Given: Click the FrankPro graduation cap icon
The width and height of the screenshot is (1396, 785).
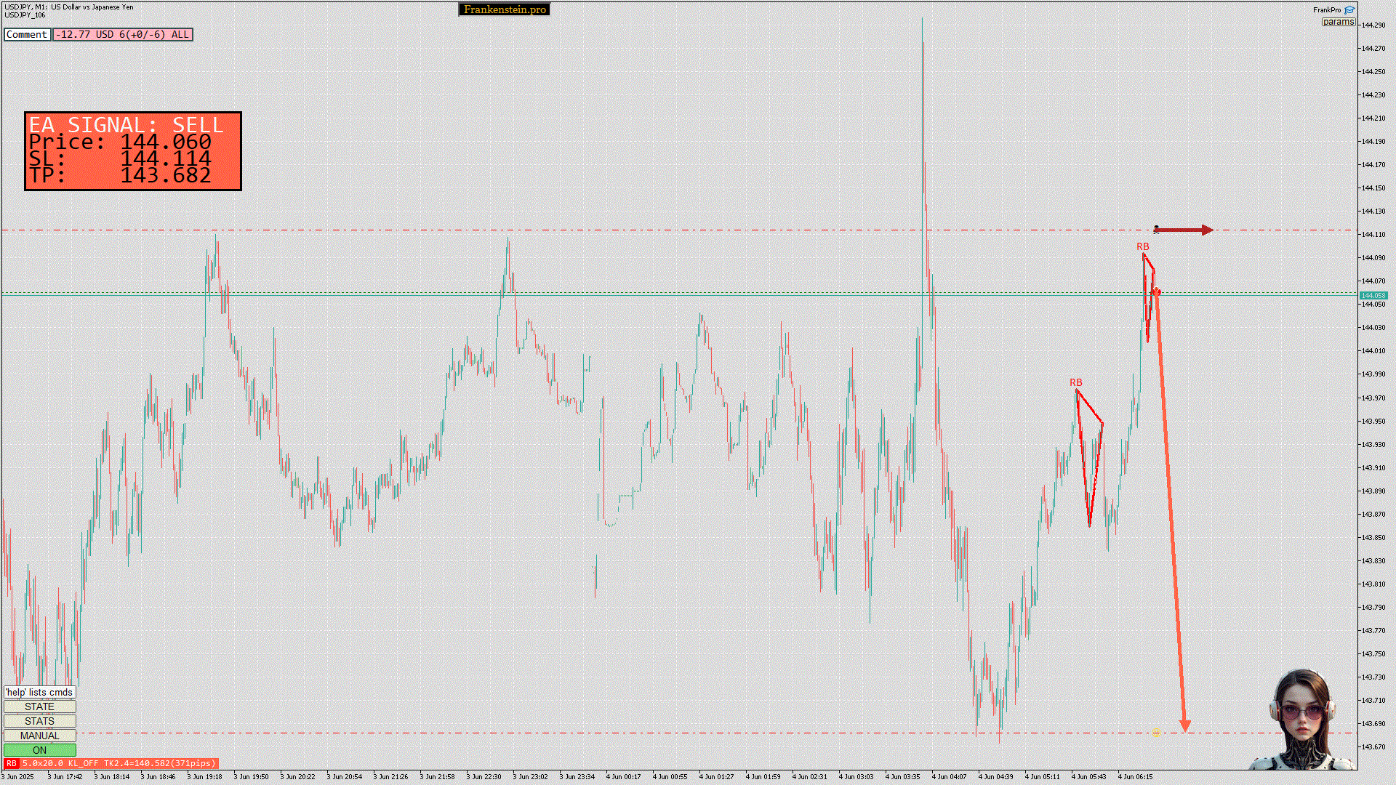Looking at the screenshot, I should click(1349, 10).
